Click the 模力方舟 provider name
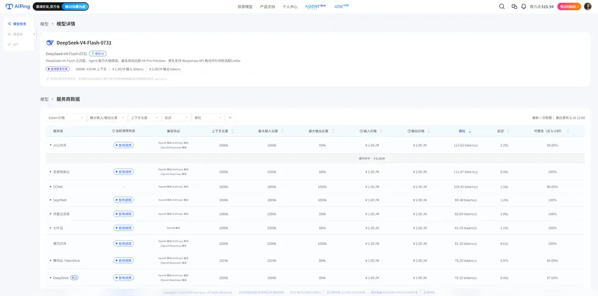 coord(59,243)
